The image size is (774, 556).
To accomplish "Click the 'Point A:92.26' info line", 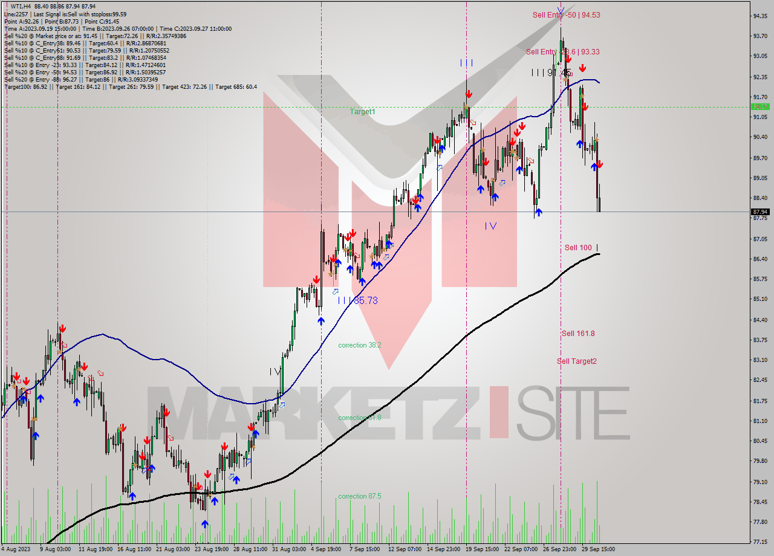I will (62, 21).
